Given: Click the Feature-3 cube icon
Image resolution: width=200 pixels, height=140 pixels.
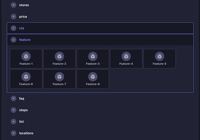Looking at the screenshot, I should tap(93, 56).
